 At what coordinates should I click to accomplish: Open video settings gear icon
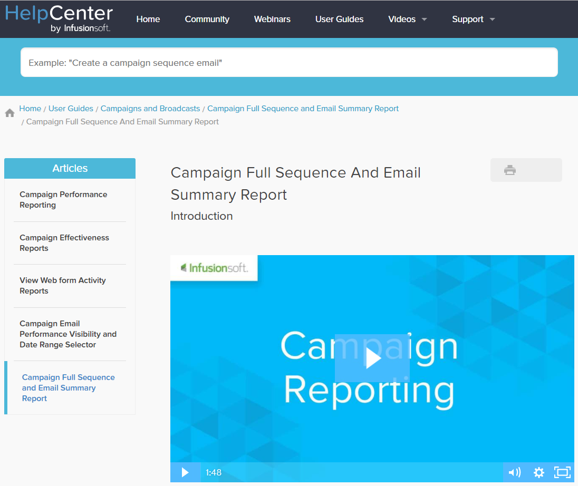point(538,472)
